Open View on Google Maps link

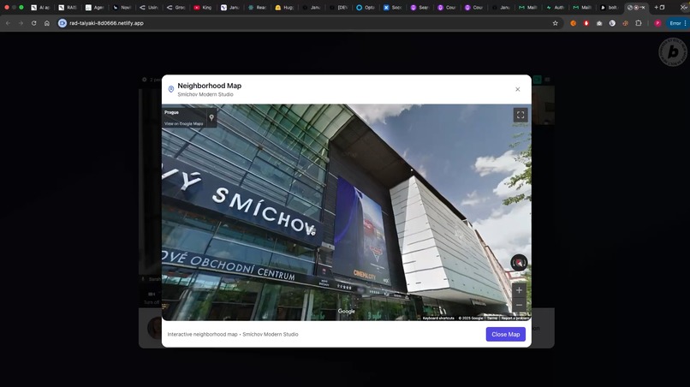(x=183, y=123)
